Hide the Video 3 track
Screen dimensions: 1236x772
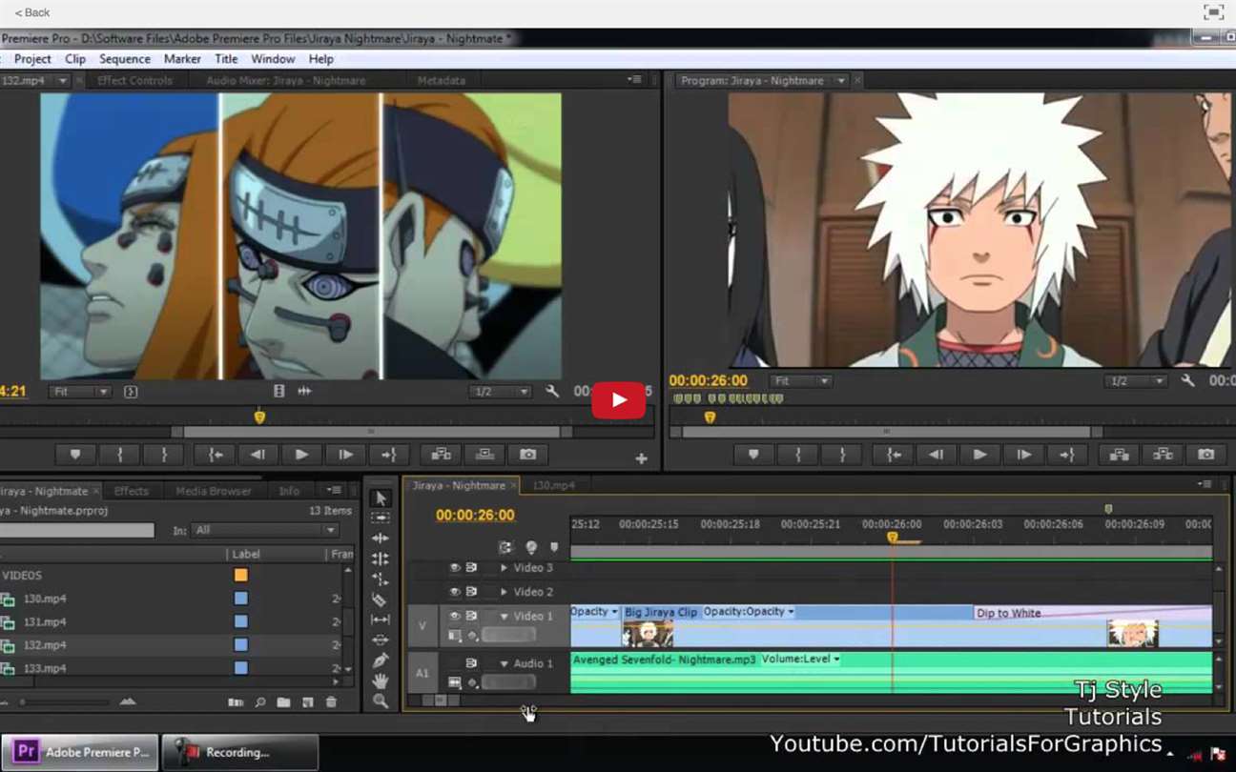[x=455, y=568]
